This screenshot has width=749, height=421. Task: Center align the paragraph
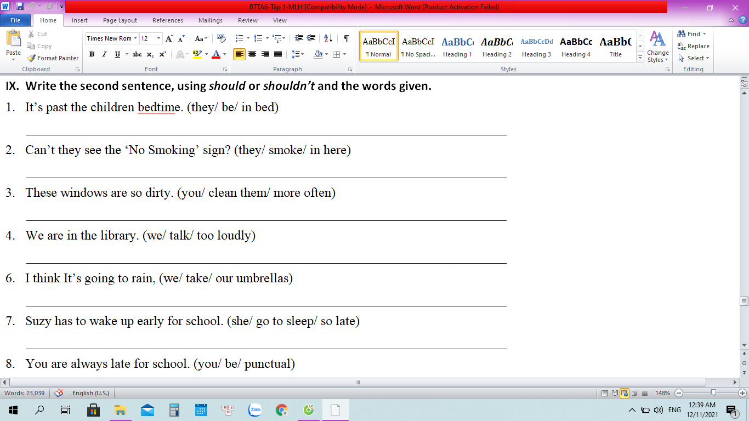252,54
